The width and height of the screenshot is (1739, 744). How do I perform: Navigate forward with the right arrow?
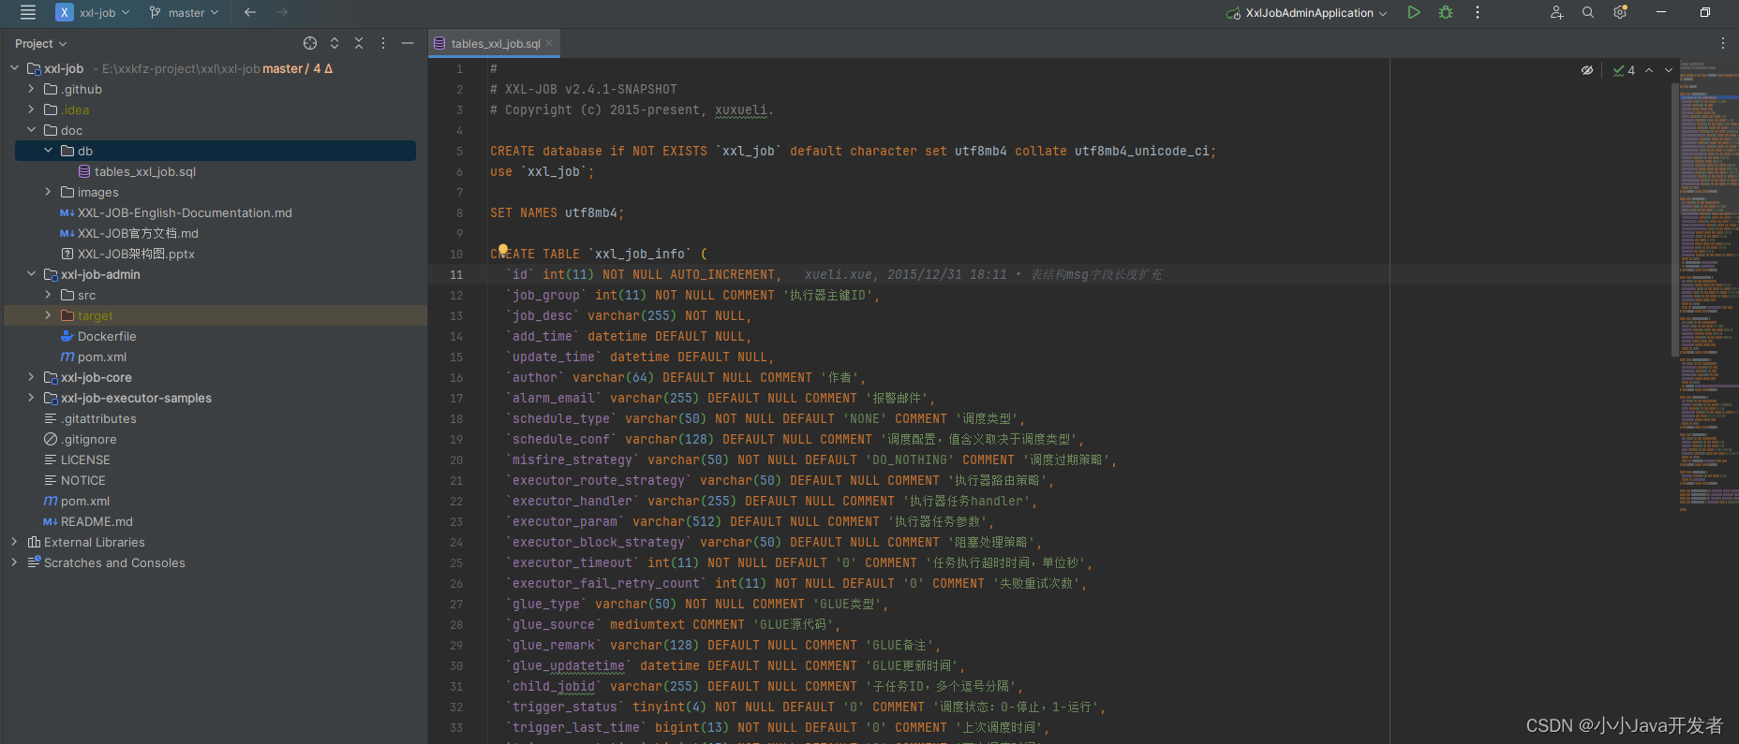coord(282,12)
